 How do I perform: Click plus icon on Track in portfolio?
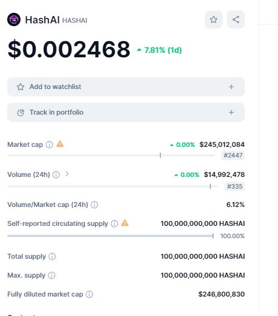click(x=231, y=112)
